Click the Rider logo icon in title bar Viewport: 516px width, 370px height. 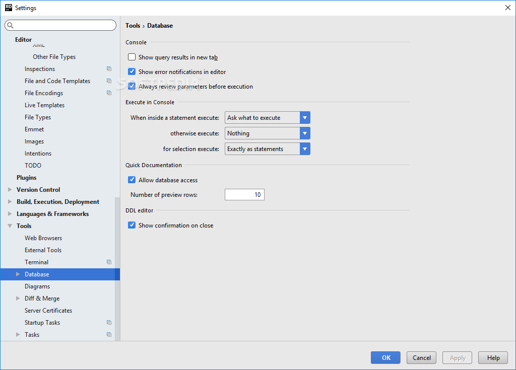(x=8, y=8)
